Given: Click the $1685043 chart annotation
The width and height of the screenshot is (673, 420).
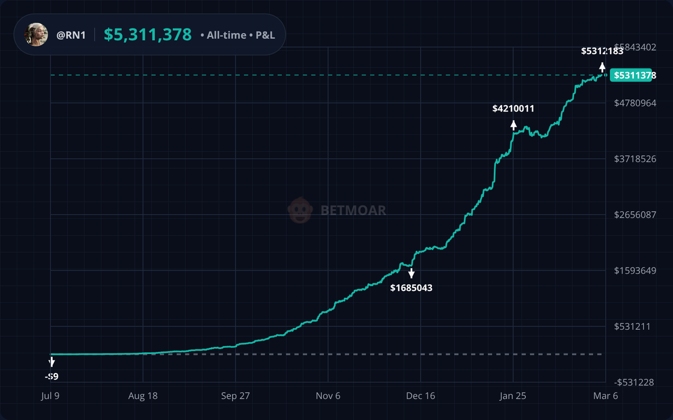Looking at the screenshot, I should pyautogui.click(x=412, y=288).
